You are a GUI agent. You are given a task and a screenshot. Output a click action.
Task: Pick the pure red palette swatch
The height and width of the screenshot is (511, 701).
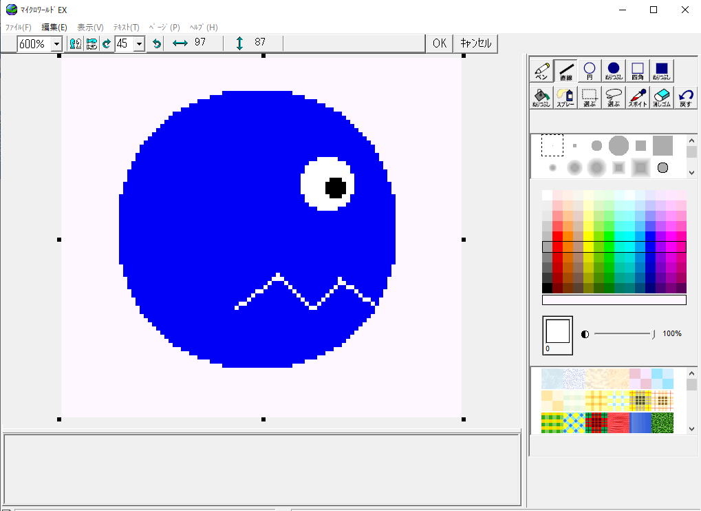[x=557, y=237]
